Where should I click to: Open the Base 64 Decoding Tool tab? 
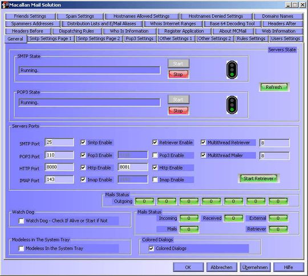pos(232,23)
